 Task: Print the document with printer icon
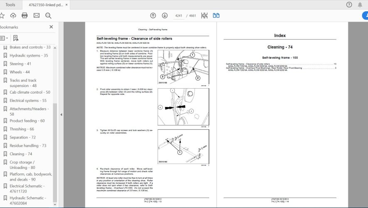[x=25, y=16]
